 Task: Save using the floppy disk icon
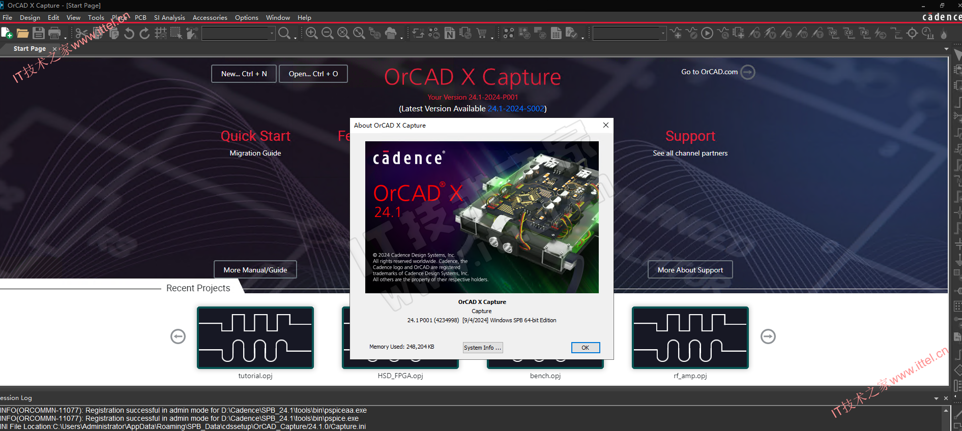(39, 33)
